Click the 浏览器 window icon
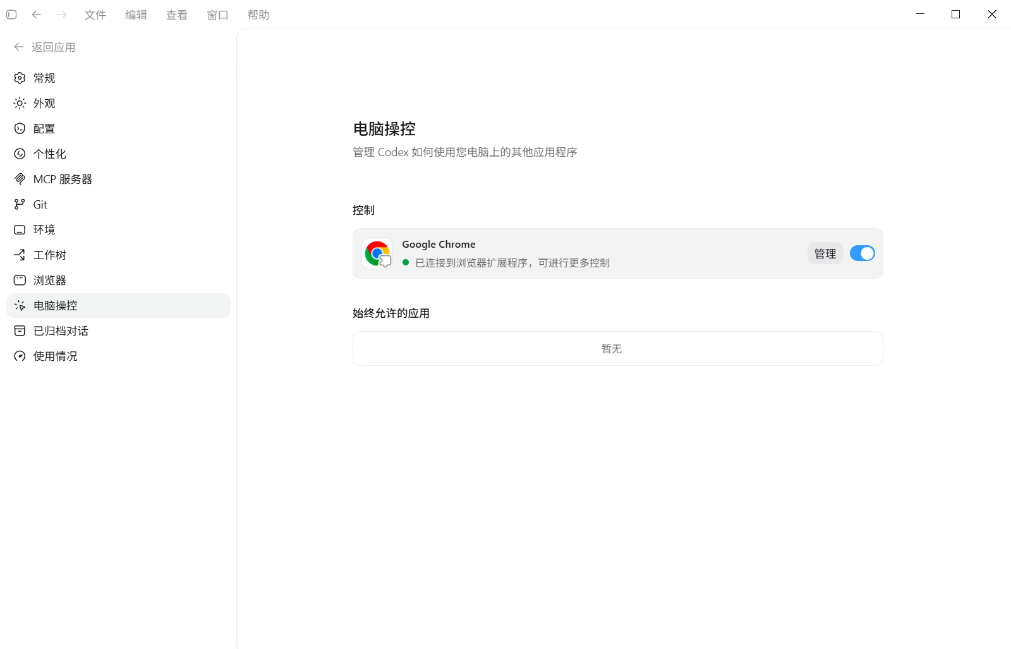 point(20,280)
